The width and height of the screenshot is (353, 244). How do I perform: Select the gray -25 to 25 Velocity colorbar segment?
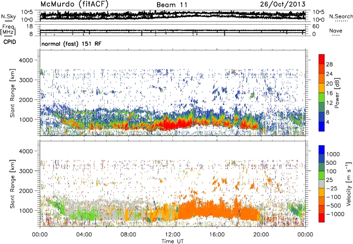(322, 184)
